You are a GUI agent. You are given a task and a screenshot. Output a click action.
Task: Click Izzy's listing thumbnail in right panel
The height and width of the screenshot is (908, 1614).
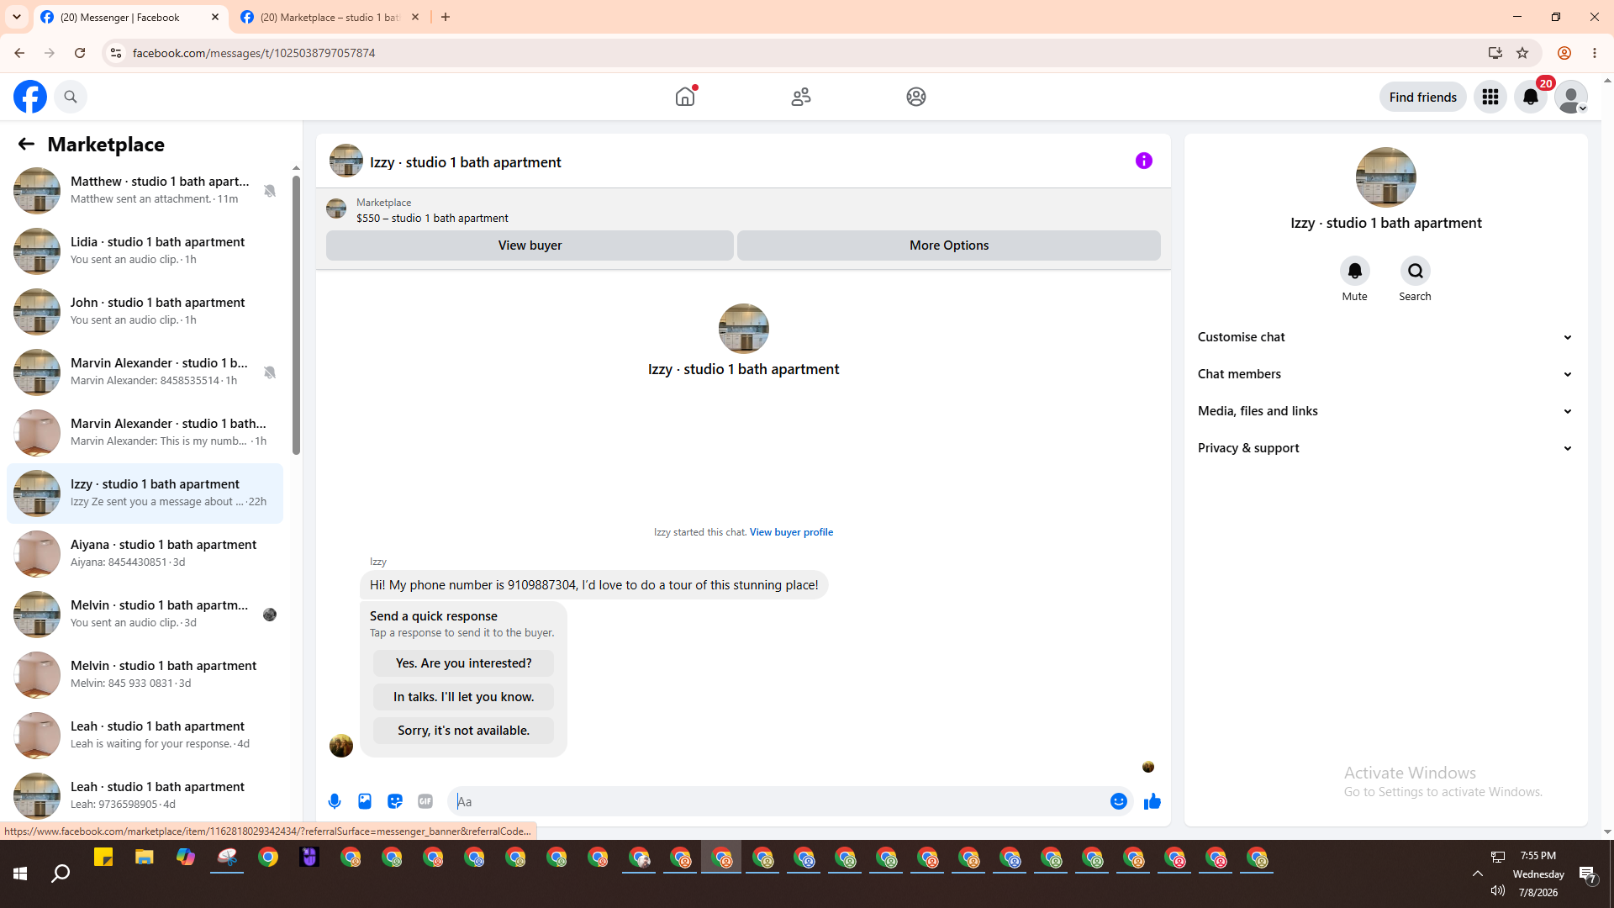click(x=1386, y=177)
